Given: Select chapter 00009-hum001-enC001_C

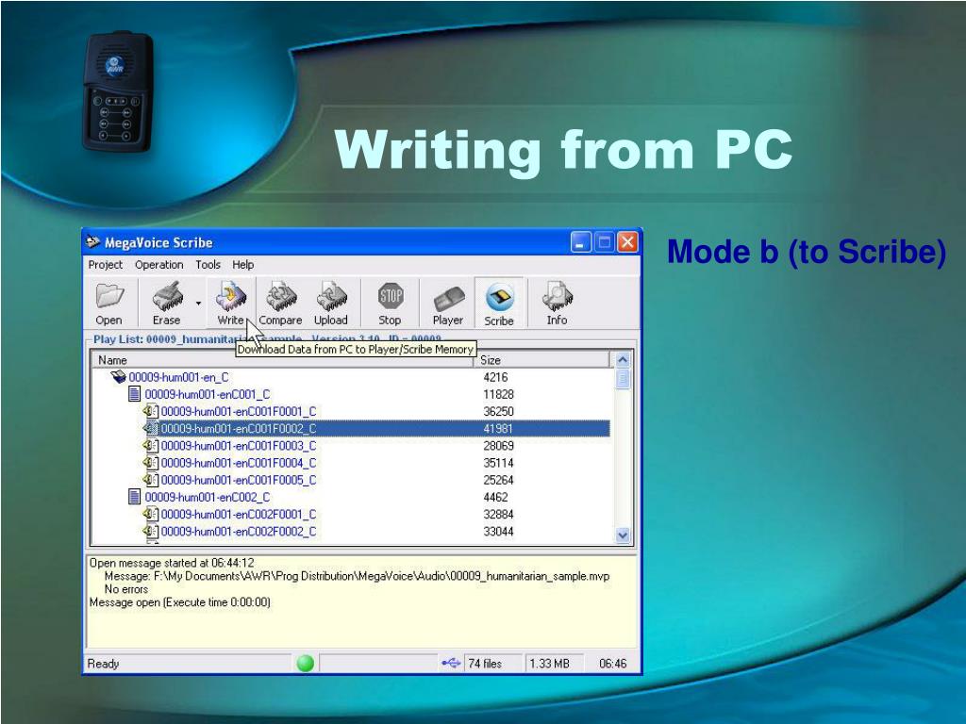Looking at the screenshot, I should pos(207,395).
